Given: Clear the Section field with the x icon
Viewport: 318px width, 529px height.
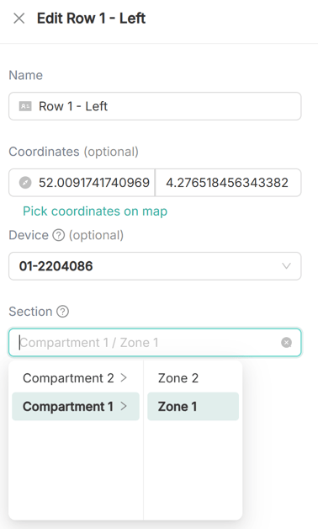Looking at the screenshot, I should pyautogui.click(x=286, y=343).
